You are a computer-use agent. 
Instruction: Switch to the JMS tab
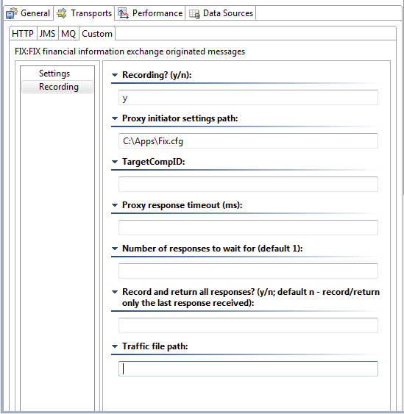pyautogui.click(x=48, y=34)
